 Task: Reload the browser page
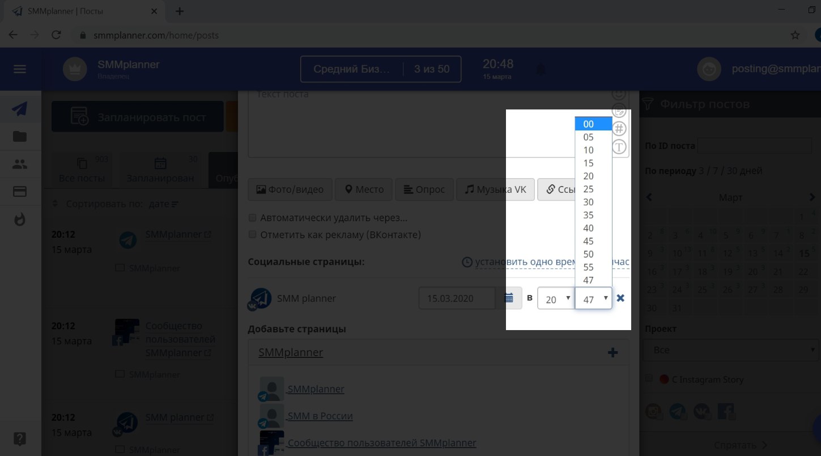point(56,35)
